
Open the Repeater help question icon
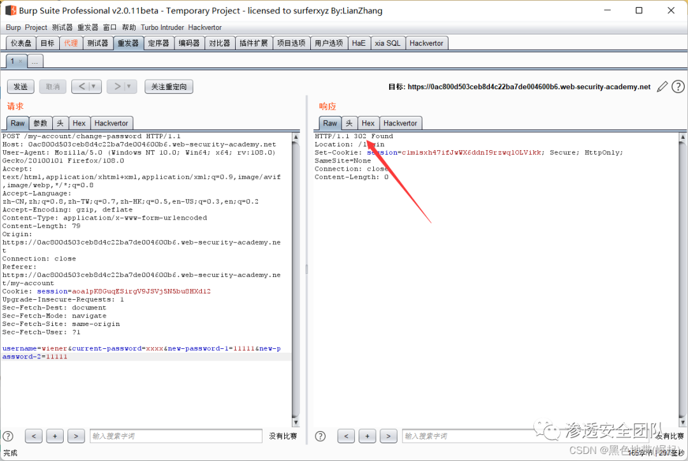[x=678, y=87]
